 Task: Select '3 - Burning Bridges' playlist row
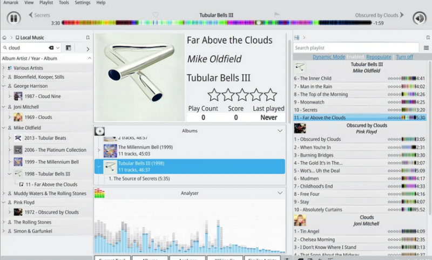360,155
